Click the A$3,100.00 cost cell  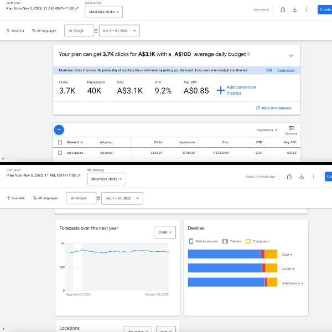point(221,153)
